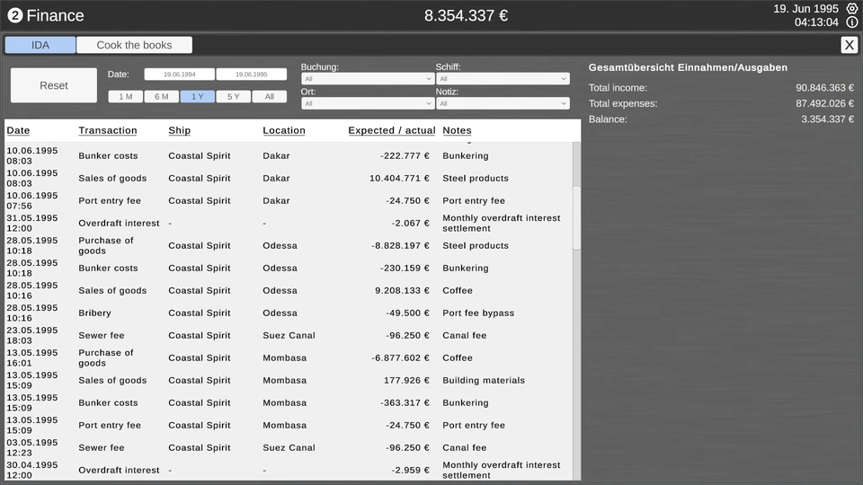Viewport: 863px width, 485px height.
Task: Sort by Transaction column header
Action: tap(108, 130)
